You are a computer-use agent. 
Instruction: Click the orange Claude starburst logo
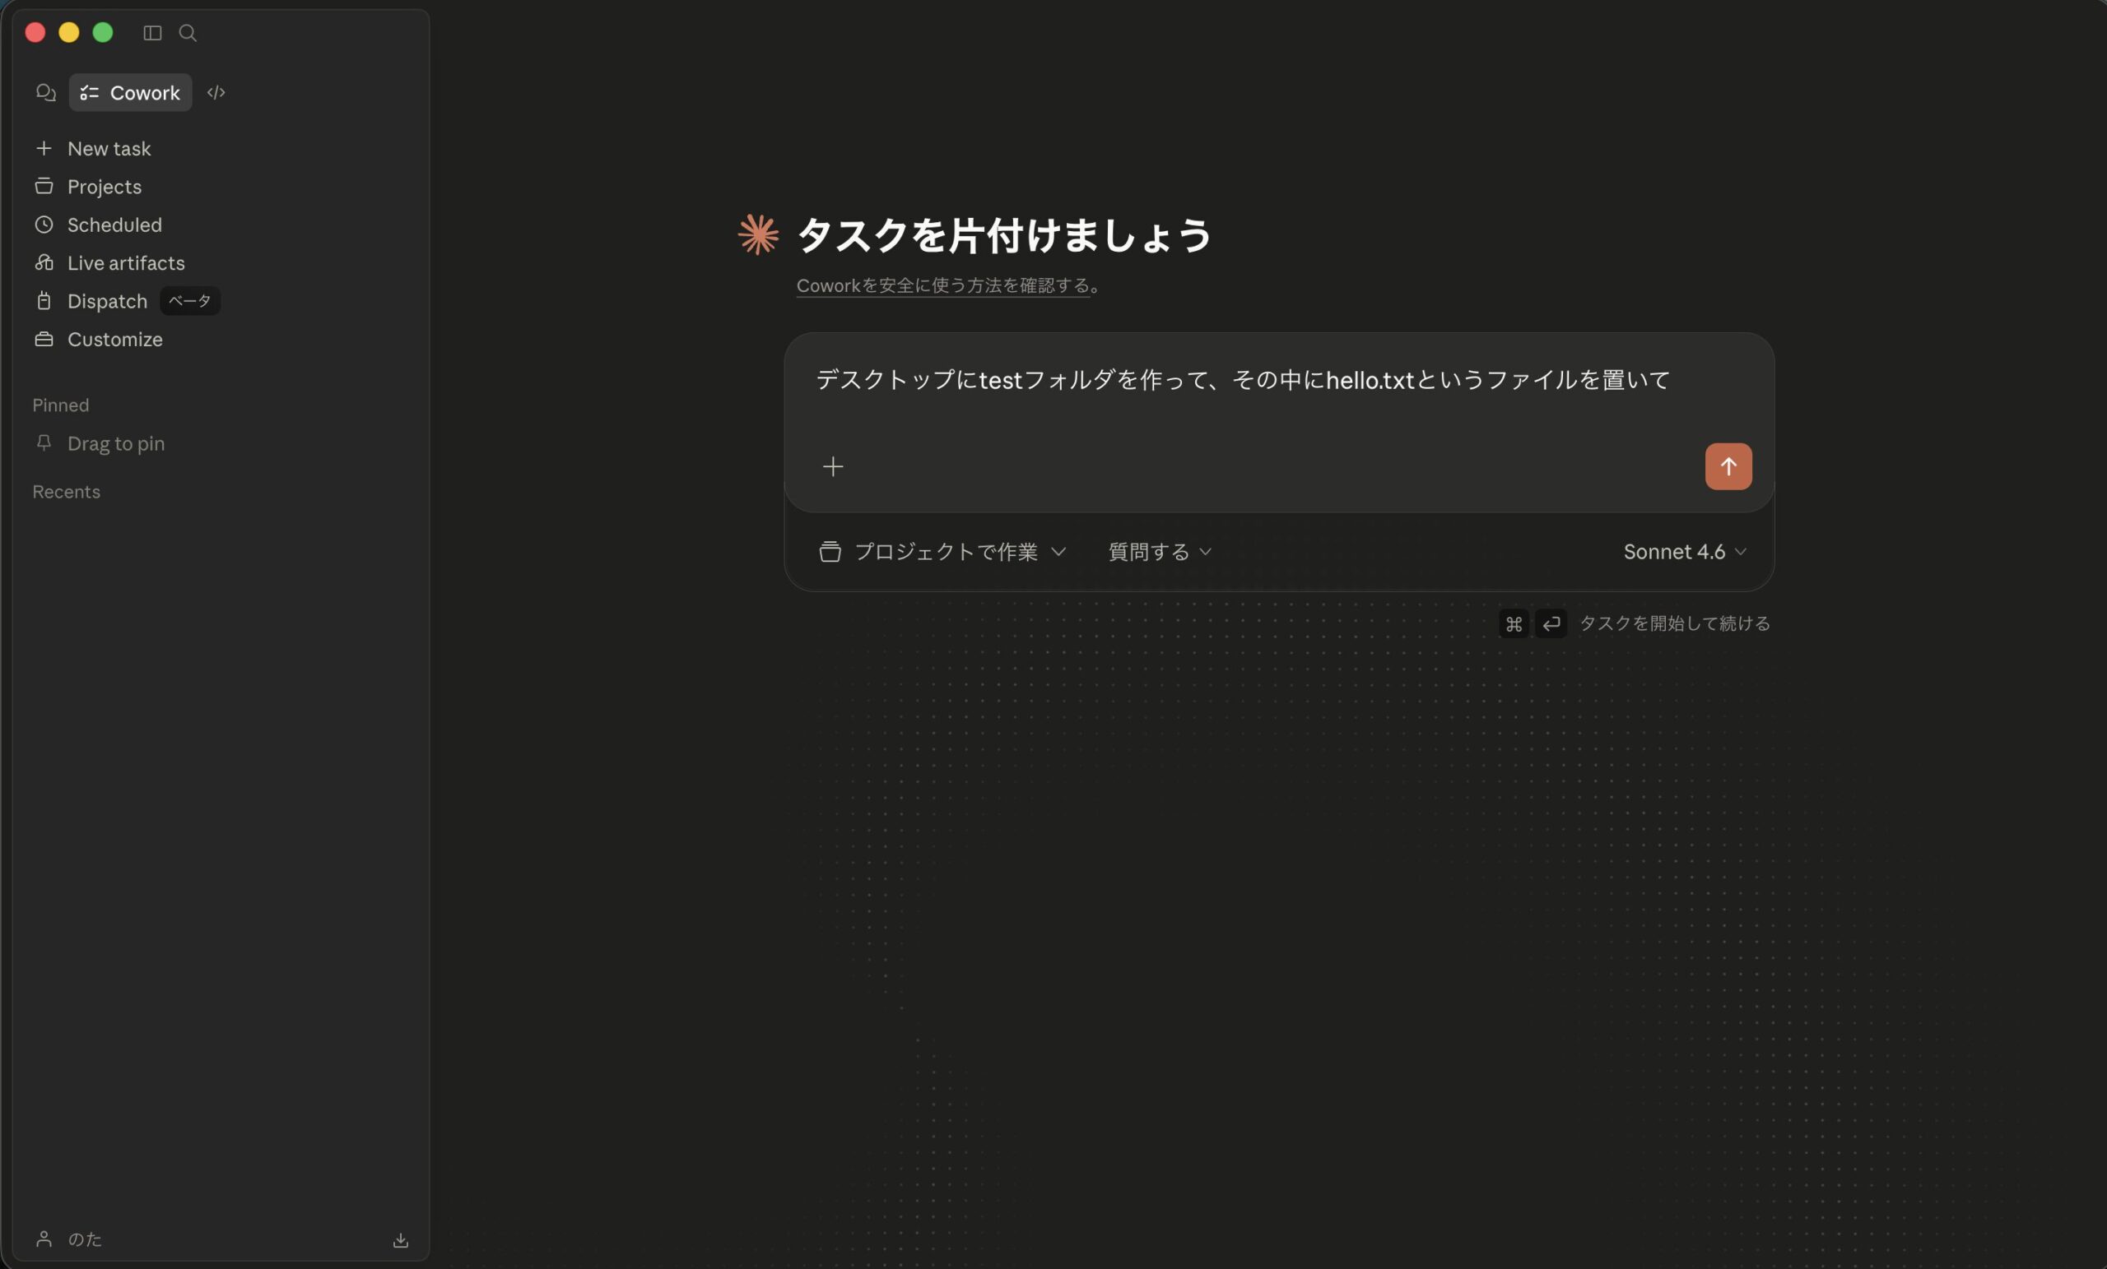[759, 235]
